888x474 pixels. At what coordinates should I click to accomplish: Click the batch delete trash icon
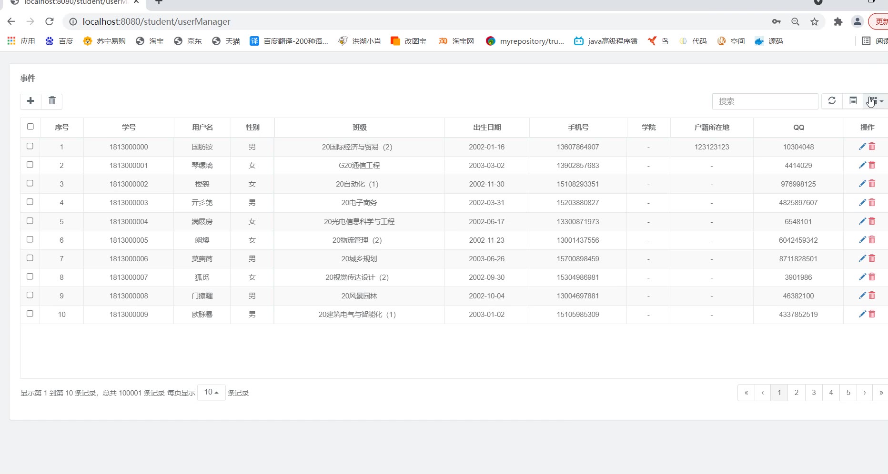52,101
